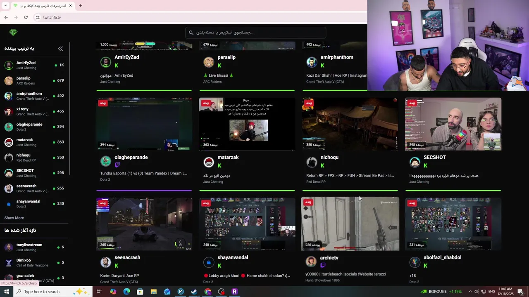Select Dimix66 avatar in sidebar

coord(9,263)
